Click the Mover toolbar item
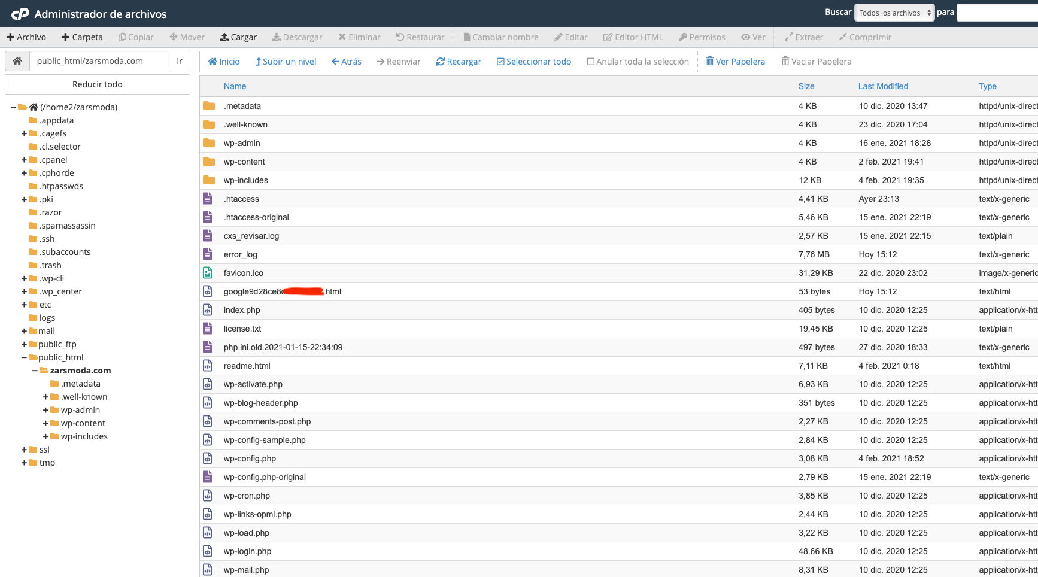This screenshot has height=577, width=1038. 187,37
